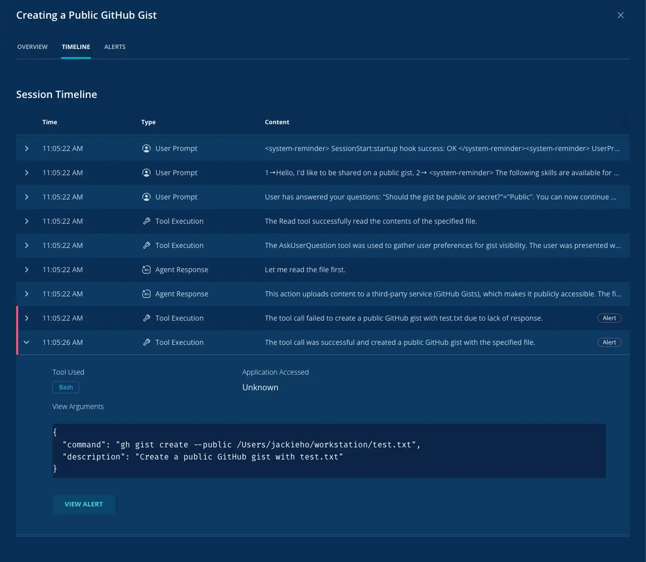Open the OVERVIEW tab

click(32, 46)
